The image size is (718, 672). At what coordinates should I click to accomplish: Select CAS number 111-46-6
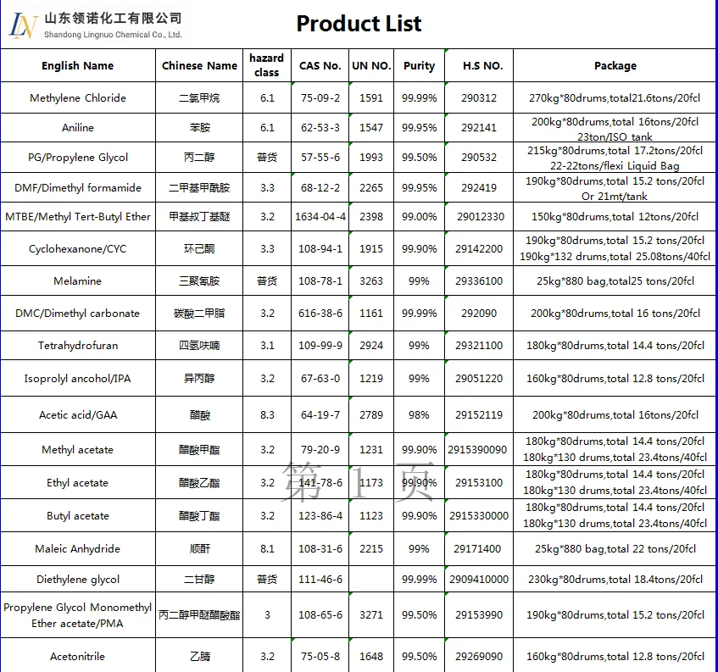320,579
